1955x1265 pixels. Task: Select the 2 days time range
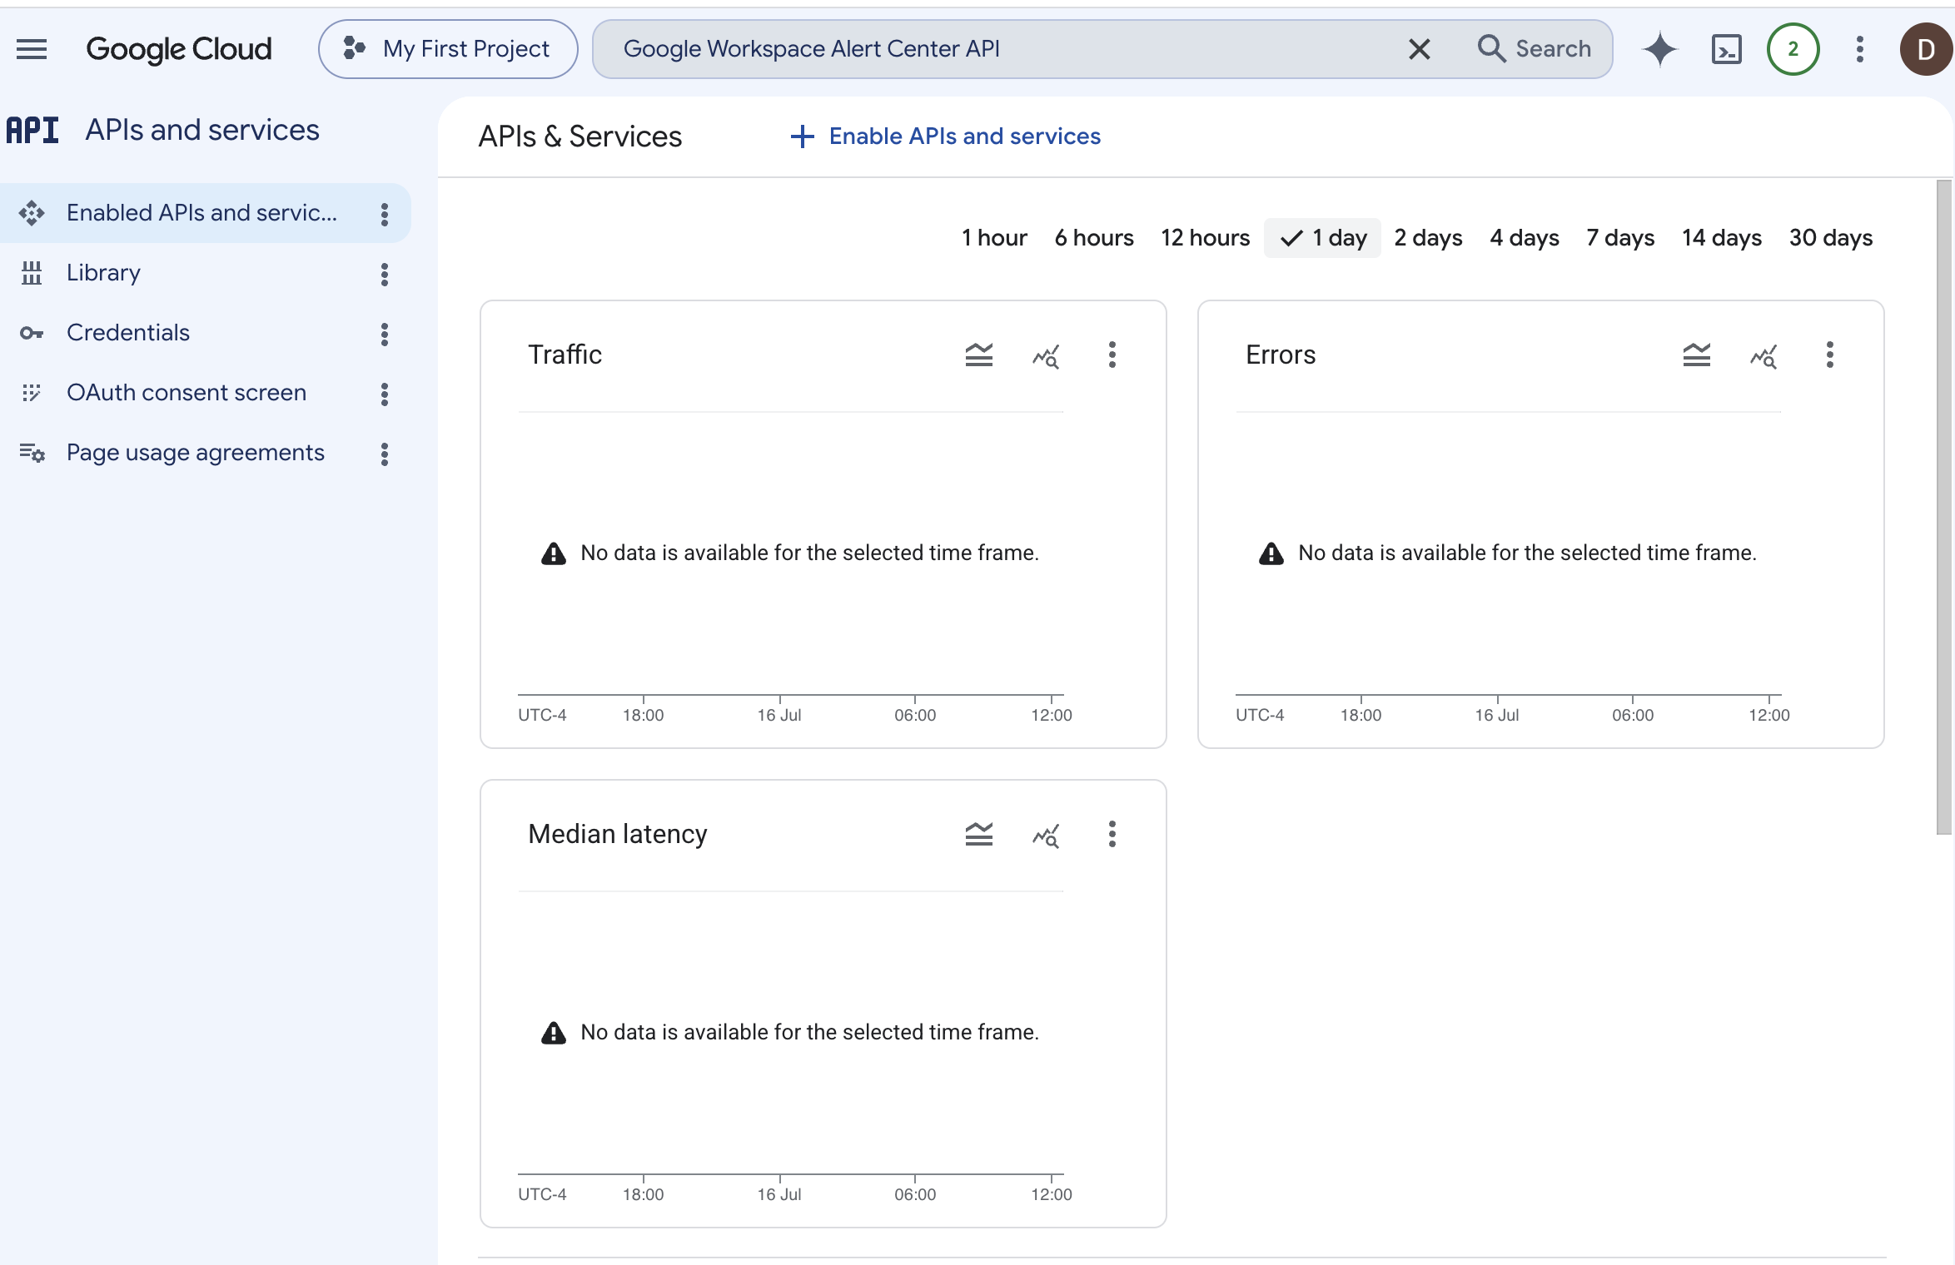tap(1429, 238)
